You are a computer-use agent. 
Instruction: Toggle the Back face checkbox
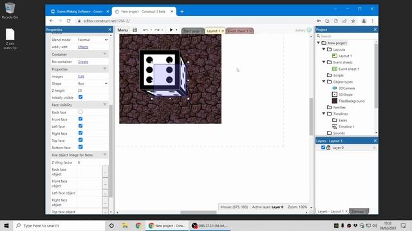(80, 112)
